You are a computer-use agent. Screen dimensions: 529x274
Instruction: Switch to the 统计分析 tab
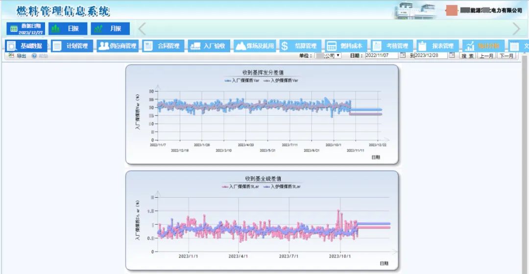coord(482,46)
